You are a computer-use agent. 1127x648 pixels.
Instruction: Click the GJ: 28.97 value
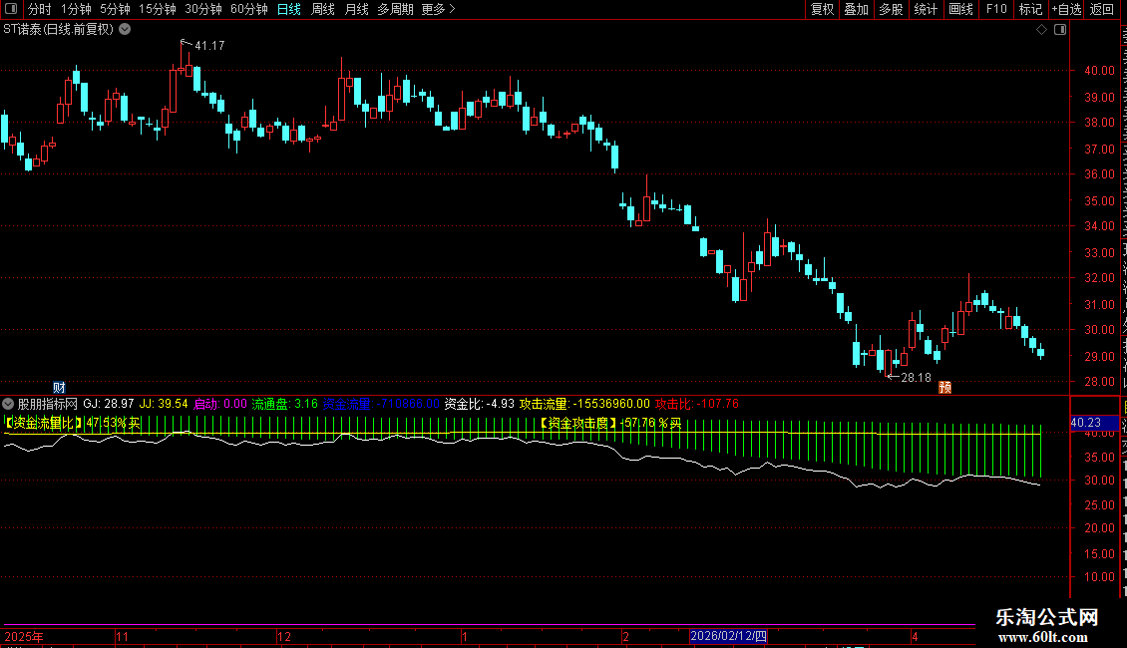pyautogui.click(x=109, y=404)
